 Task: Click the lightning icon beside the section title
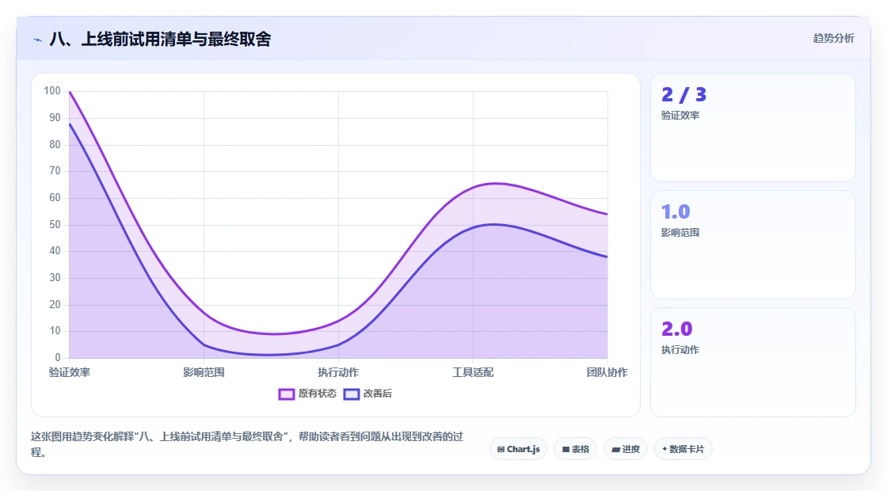tap(38, 40)
